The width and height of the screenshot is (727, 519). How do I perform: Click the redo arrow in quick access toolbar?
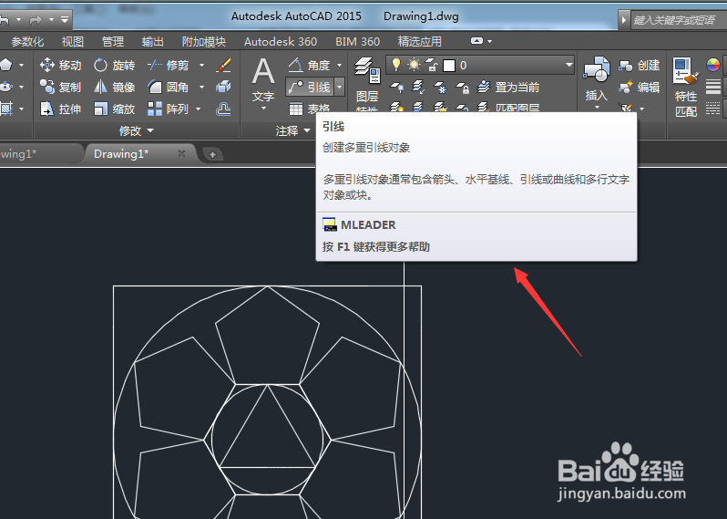[36, 20]
